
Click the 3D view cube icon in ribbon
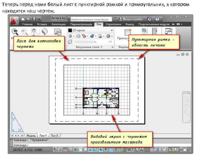(x=45, y=31)
